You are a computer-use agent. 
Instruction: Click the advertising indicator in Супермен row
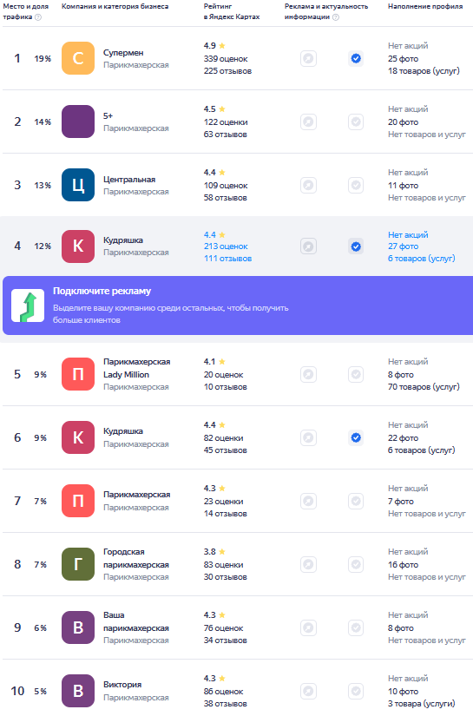(x=308, y=58)
